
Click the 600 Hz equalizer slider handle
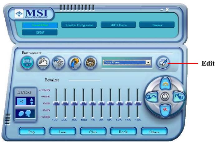click(x=84, y=103)
